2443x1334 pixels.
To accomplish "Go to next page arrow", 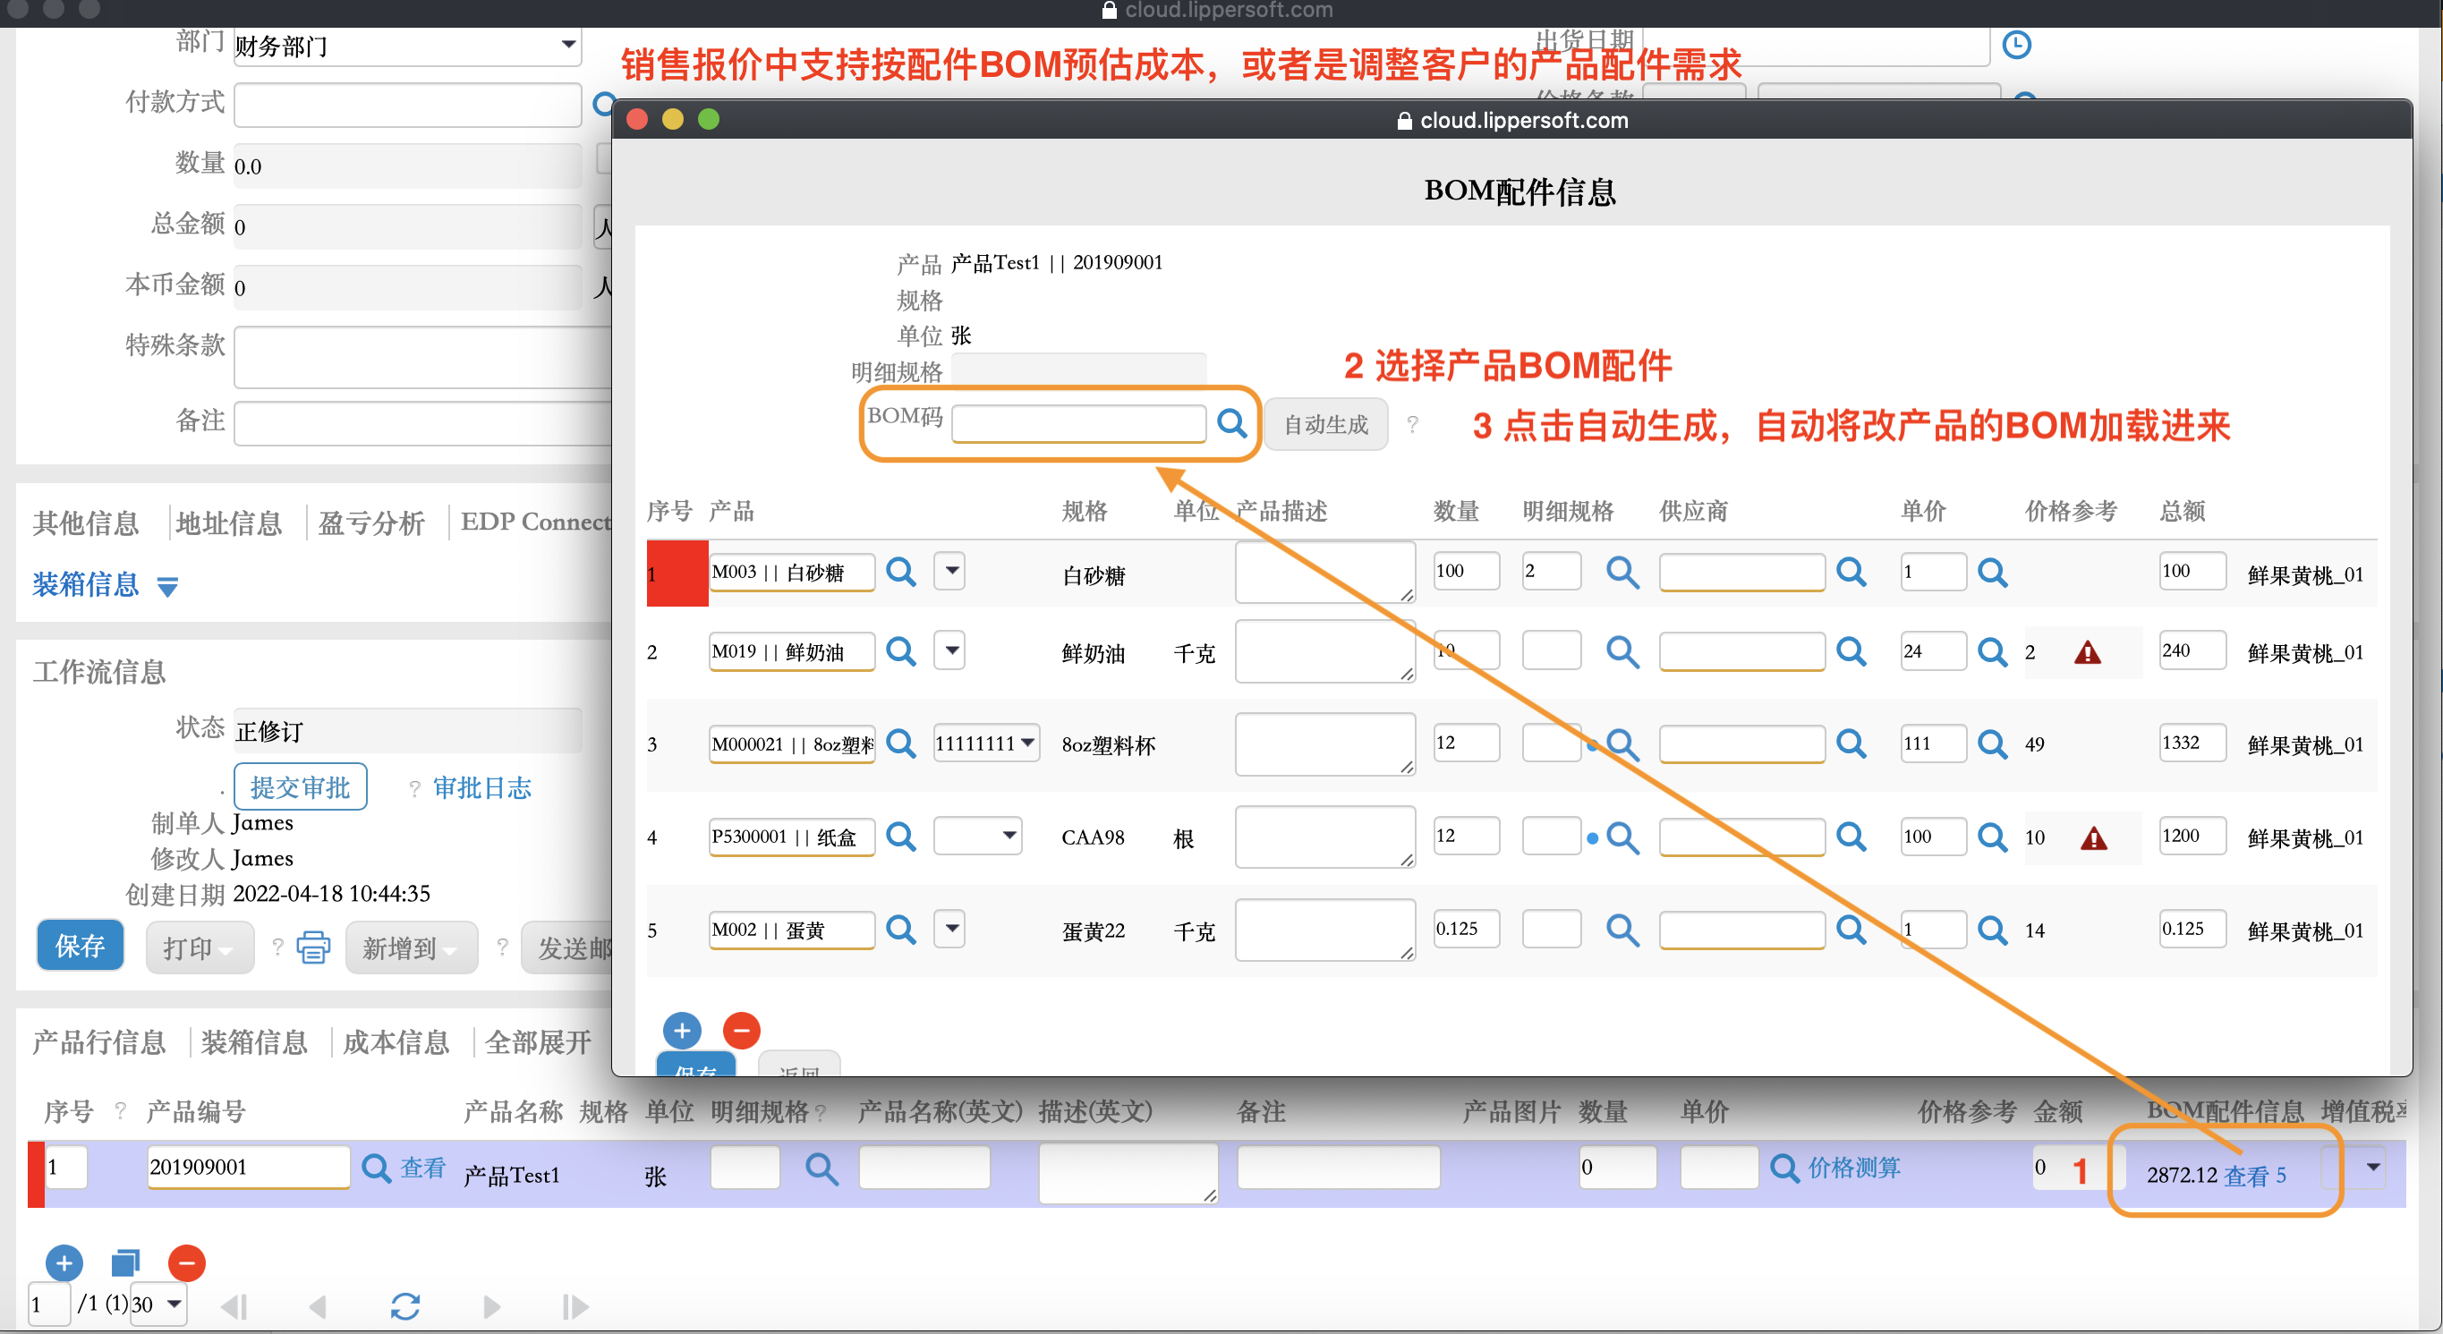I will [x=491, y=1305].
